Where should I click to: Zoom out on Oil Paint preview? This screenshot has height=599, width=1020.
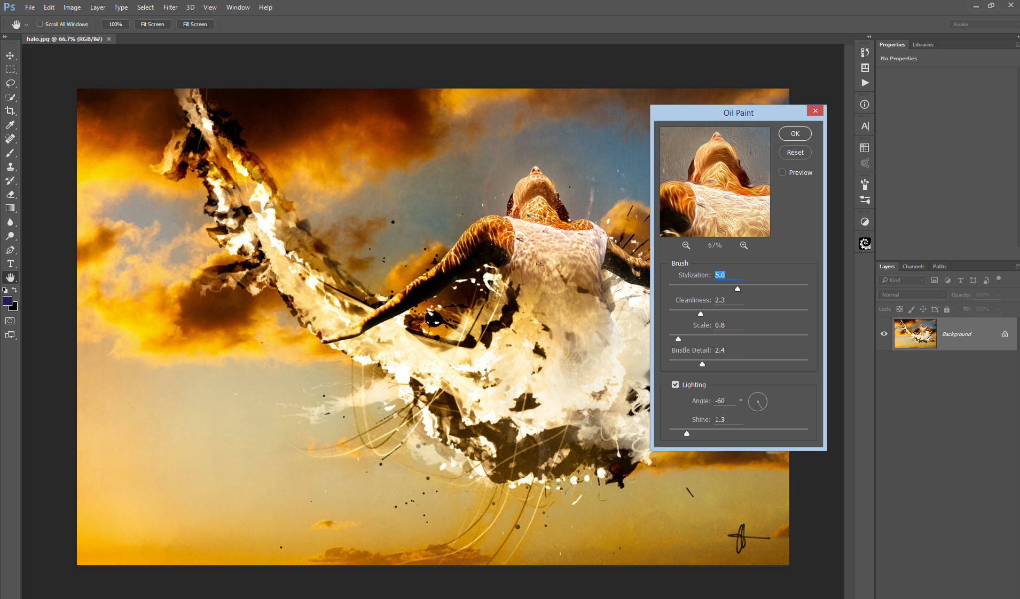686,245
